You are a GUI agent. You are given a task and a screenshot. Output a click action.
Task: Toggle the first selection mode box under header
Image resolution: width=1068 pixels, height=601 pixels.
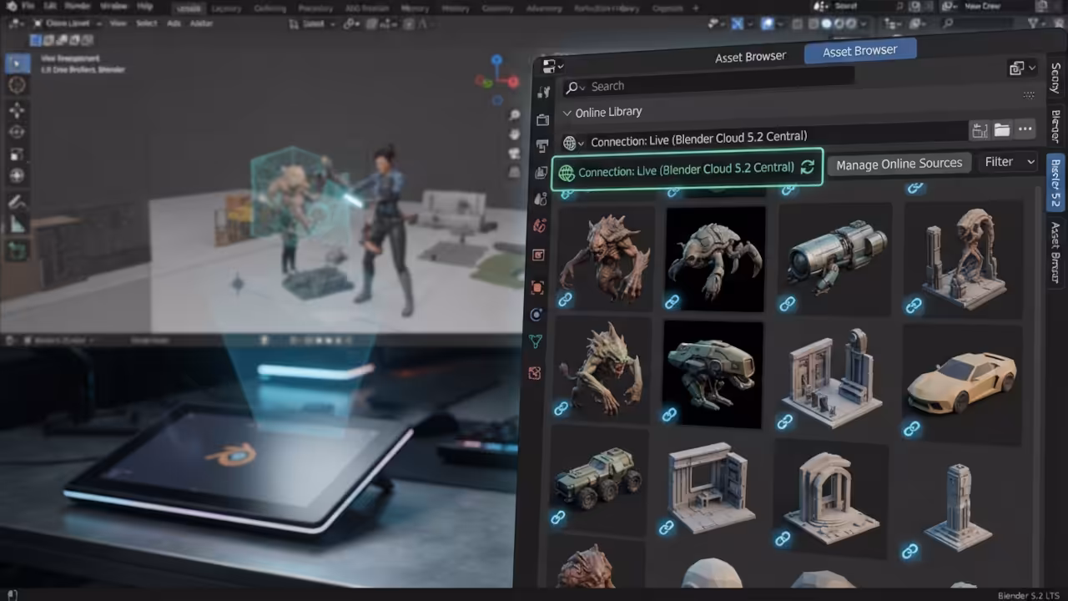[38, 40]
